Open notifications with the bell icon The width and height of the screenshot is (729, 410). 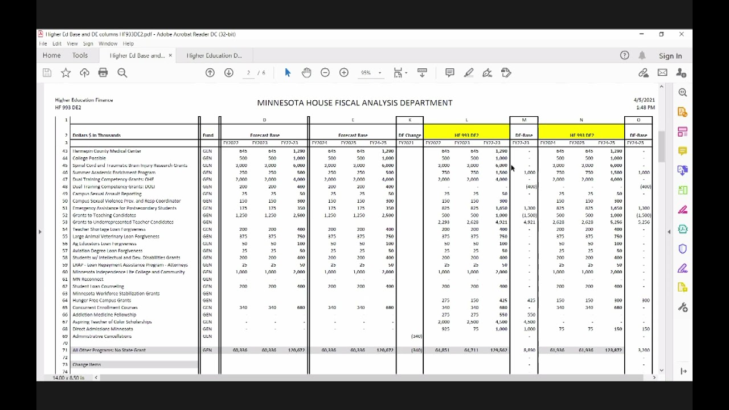point(642,55)
